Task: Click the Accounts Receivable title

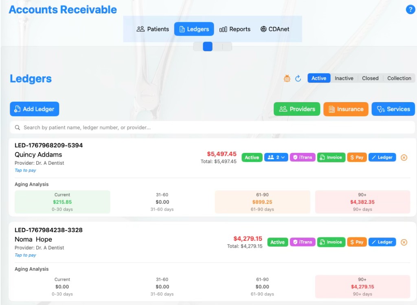Action: (x=63, y=10)
